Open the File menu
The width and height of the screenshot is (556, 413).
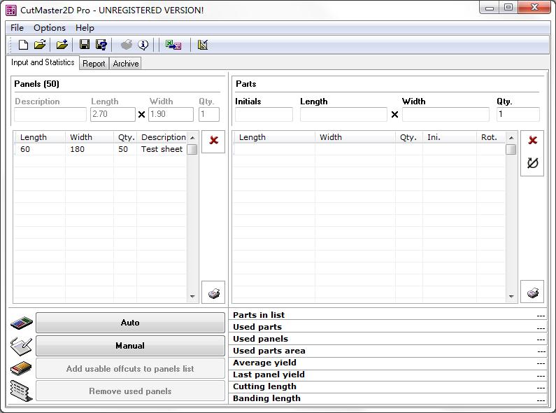(17, 28)
